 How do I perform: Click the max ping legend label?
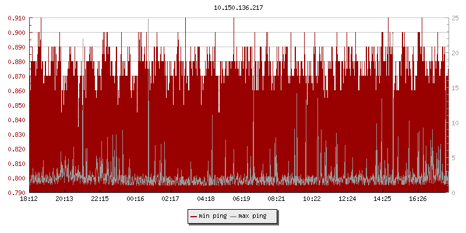(x=253, y=216)
